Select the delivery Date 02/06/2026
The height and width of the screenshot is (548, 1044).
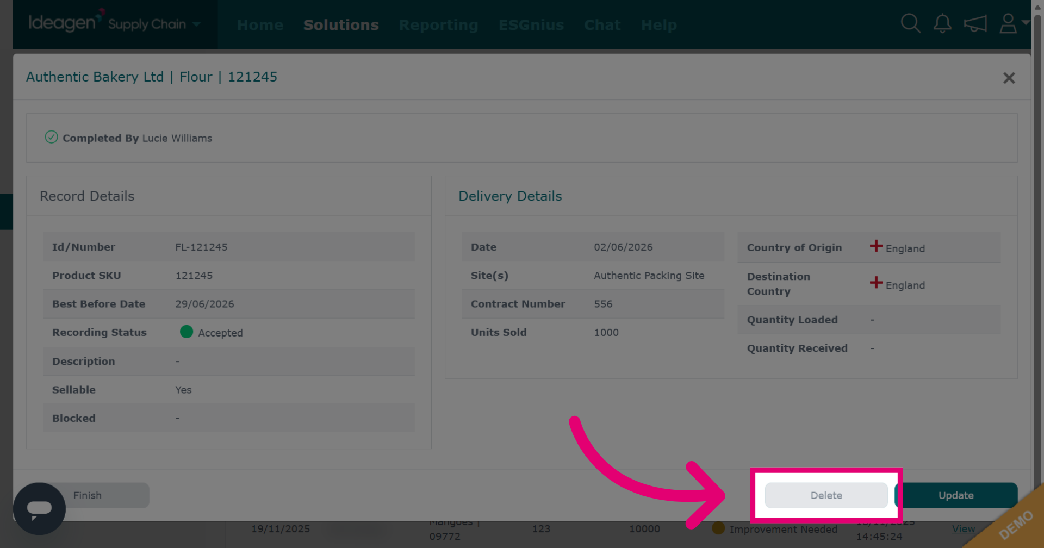623,247
